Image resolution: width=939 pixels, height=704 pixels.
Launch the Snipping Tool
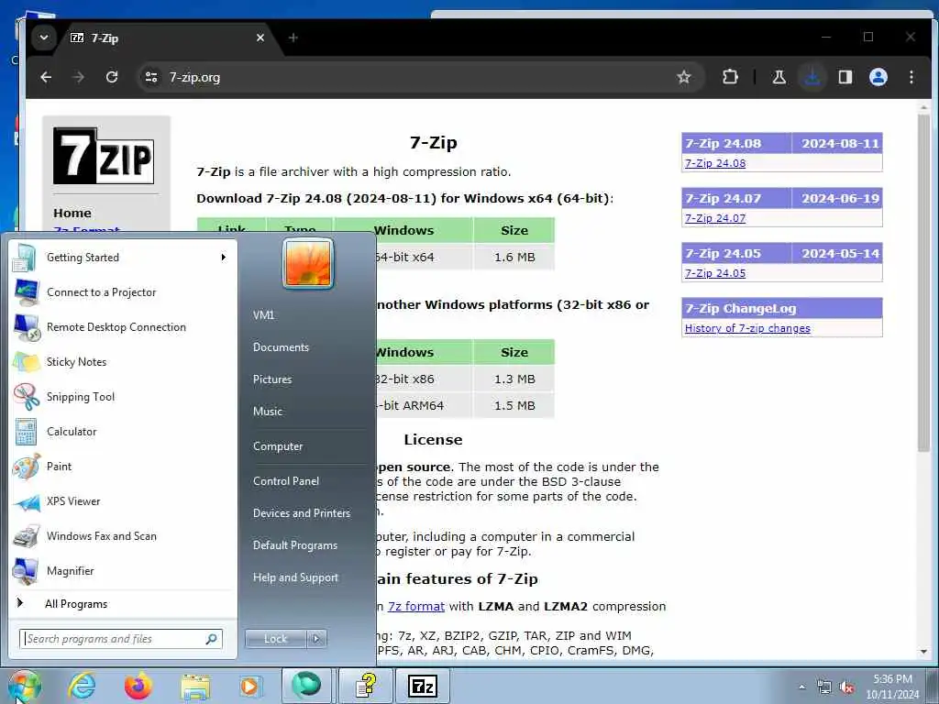pos(122,396)
